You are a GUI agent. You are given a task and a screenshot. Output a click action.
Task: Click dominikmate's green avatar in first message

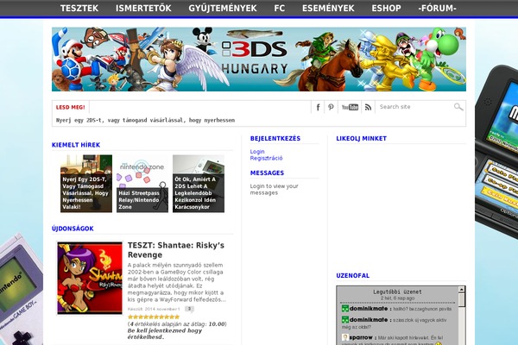click(x=344, y=309)
